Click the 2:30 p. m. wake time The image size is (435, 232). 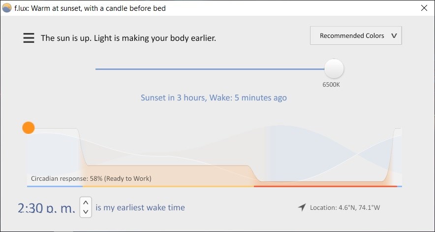pos(46,208)
